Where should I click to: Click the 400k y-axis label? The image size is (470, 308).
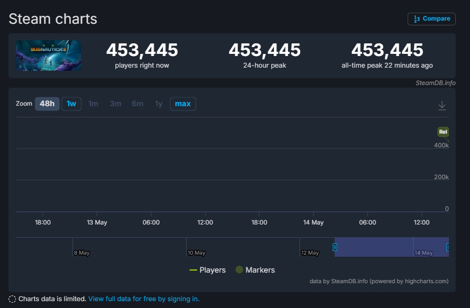point(441,145)
